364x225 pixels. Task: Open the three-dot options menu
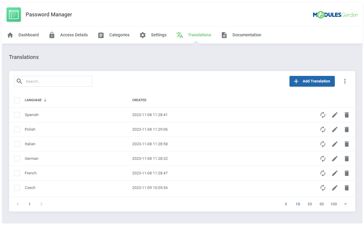[x=345, y=81]
